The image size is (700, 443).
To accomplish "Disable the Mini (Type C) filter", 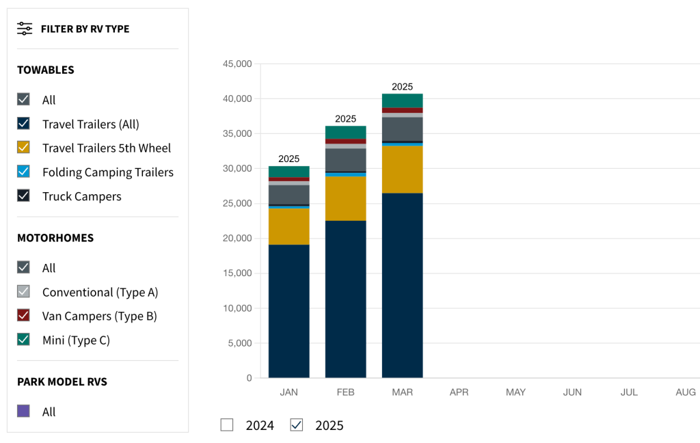I will click(23, 340).
